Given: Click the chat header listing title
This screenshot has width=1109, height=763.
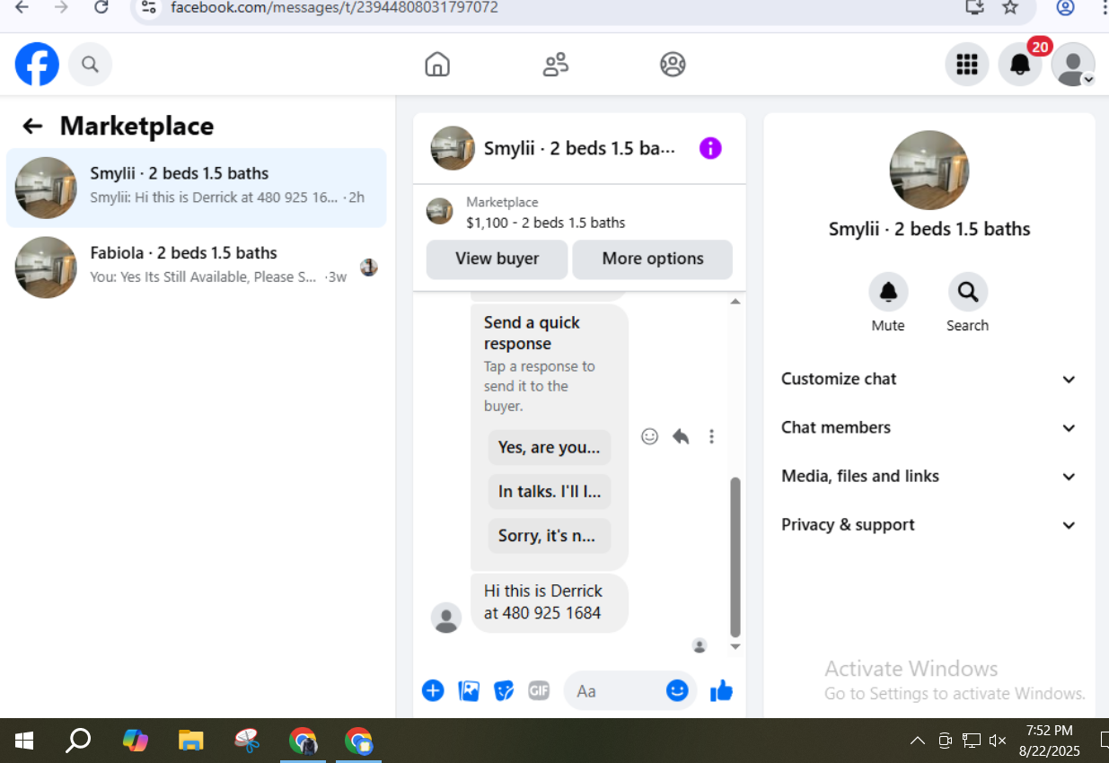Looking at the screenshot, I should point(579,148).
